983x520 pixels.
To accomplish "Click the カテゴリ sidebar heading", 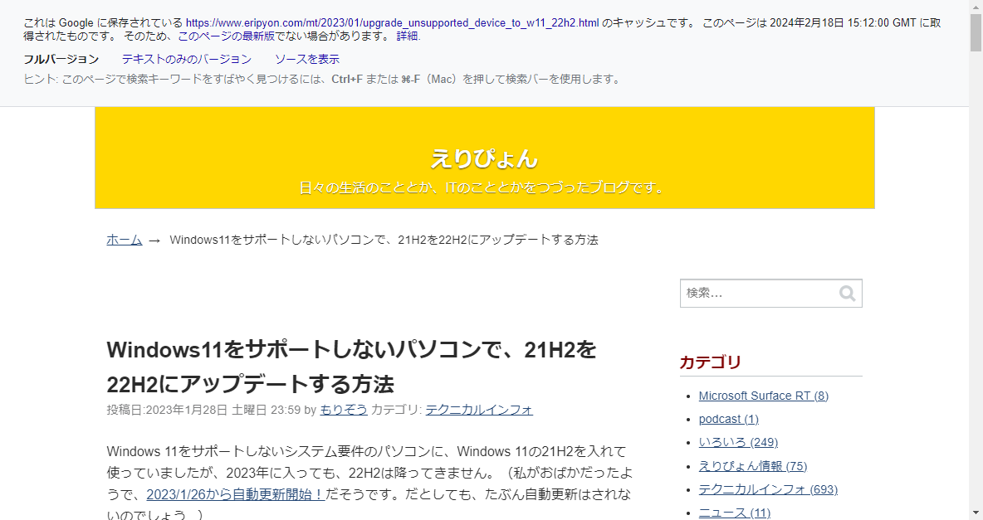I will point(711,362).
